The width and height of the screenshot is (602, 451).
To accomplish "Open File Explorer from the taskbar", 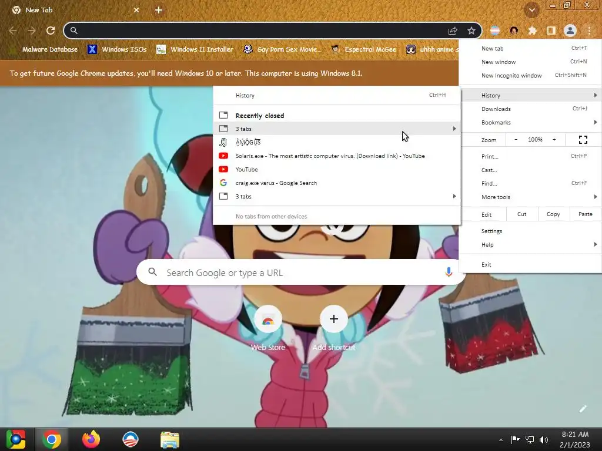I will point(170,439).
